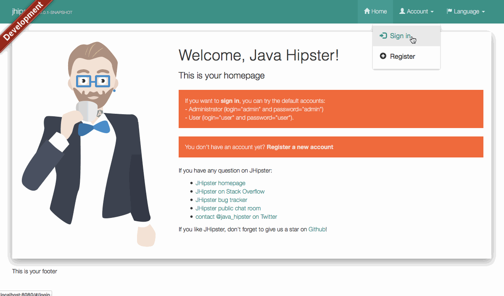The image size is (504, 296).
Task: Click the "This is your homepage" text
Action: (x=222, y=76)
